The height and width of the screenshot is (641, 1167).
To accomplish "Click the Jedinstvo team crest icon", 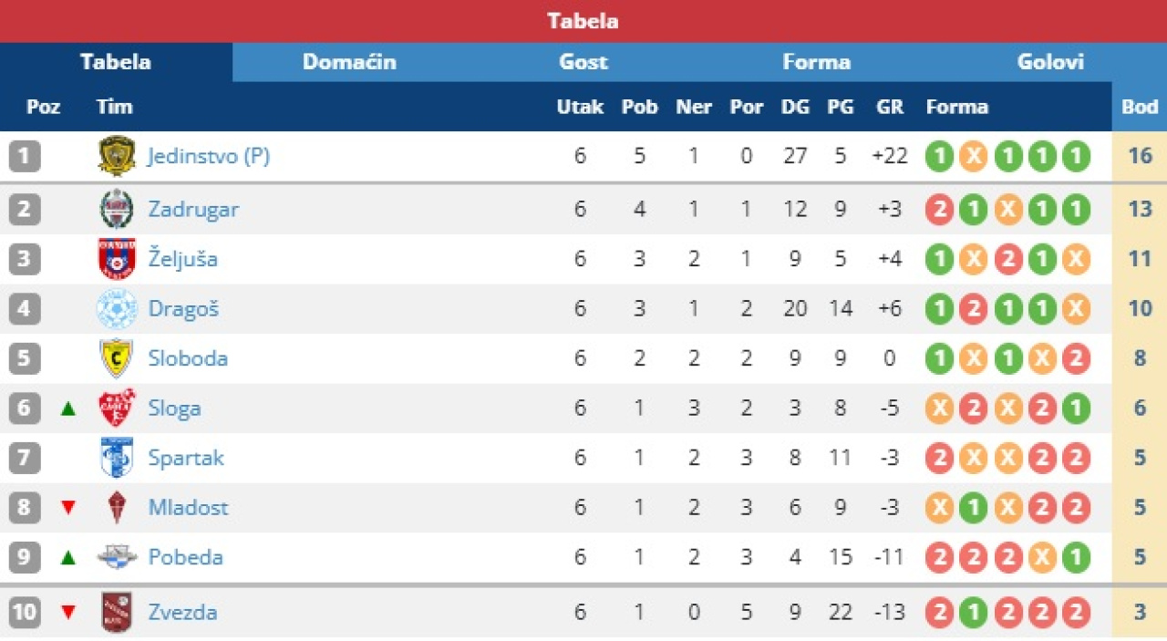I will coord(117,156).
